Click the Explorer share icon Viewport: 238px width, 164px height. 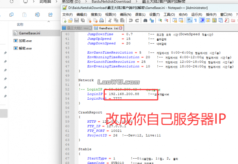51,15
